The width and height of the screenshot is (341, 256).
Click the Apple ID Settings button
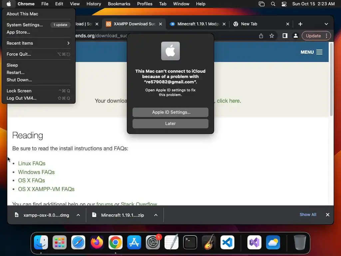tap(170, 112)
